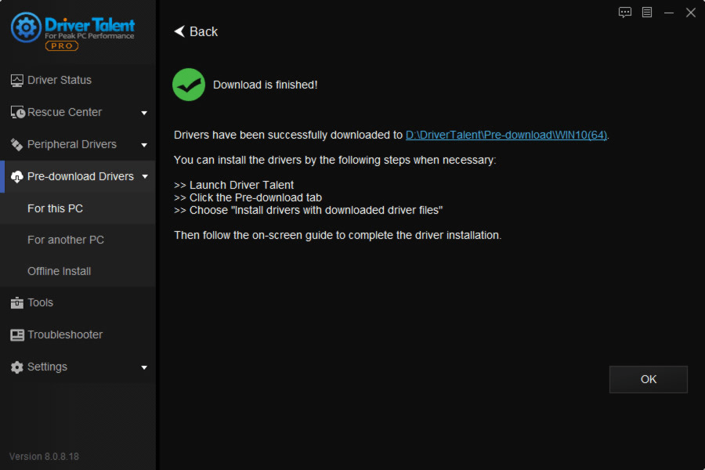Click the Tools toolbox icon
The height and width of the screenshot is (470, 705).
click(17, 302)
